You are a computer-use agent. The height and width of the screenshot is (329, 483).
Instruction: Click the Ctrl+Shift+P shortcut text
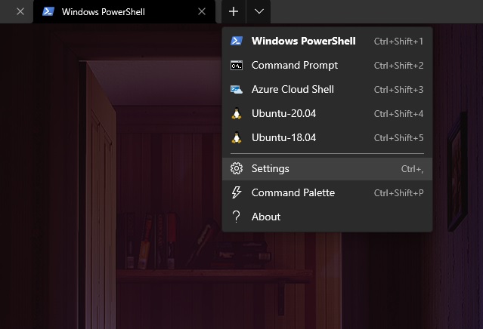point(398,192)
